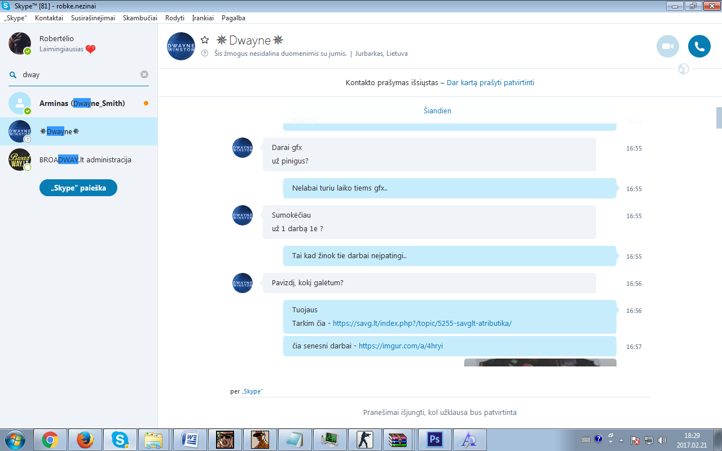This screenshot has height=451, width=722.
Task: Select contact Arminas (Dwayne_Smith)
Action: coord(79,103)
